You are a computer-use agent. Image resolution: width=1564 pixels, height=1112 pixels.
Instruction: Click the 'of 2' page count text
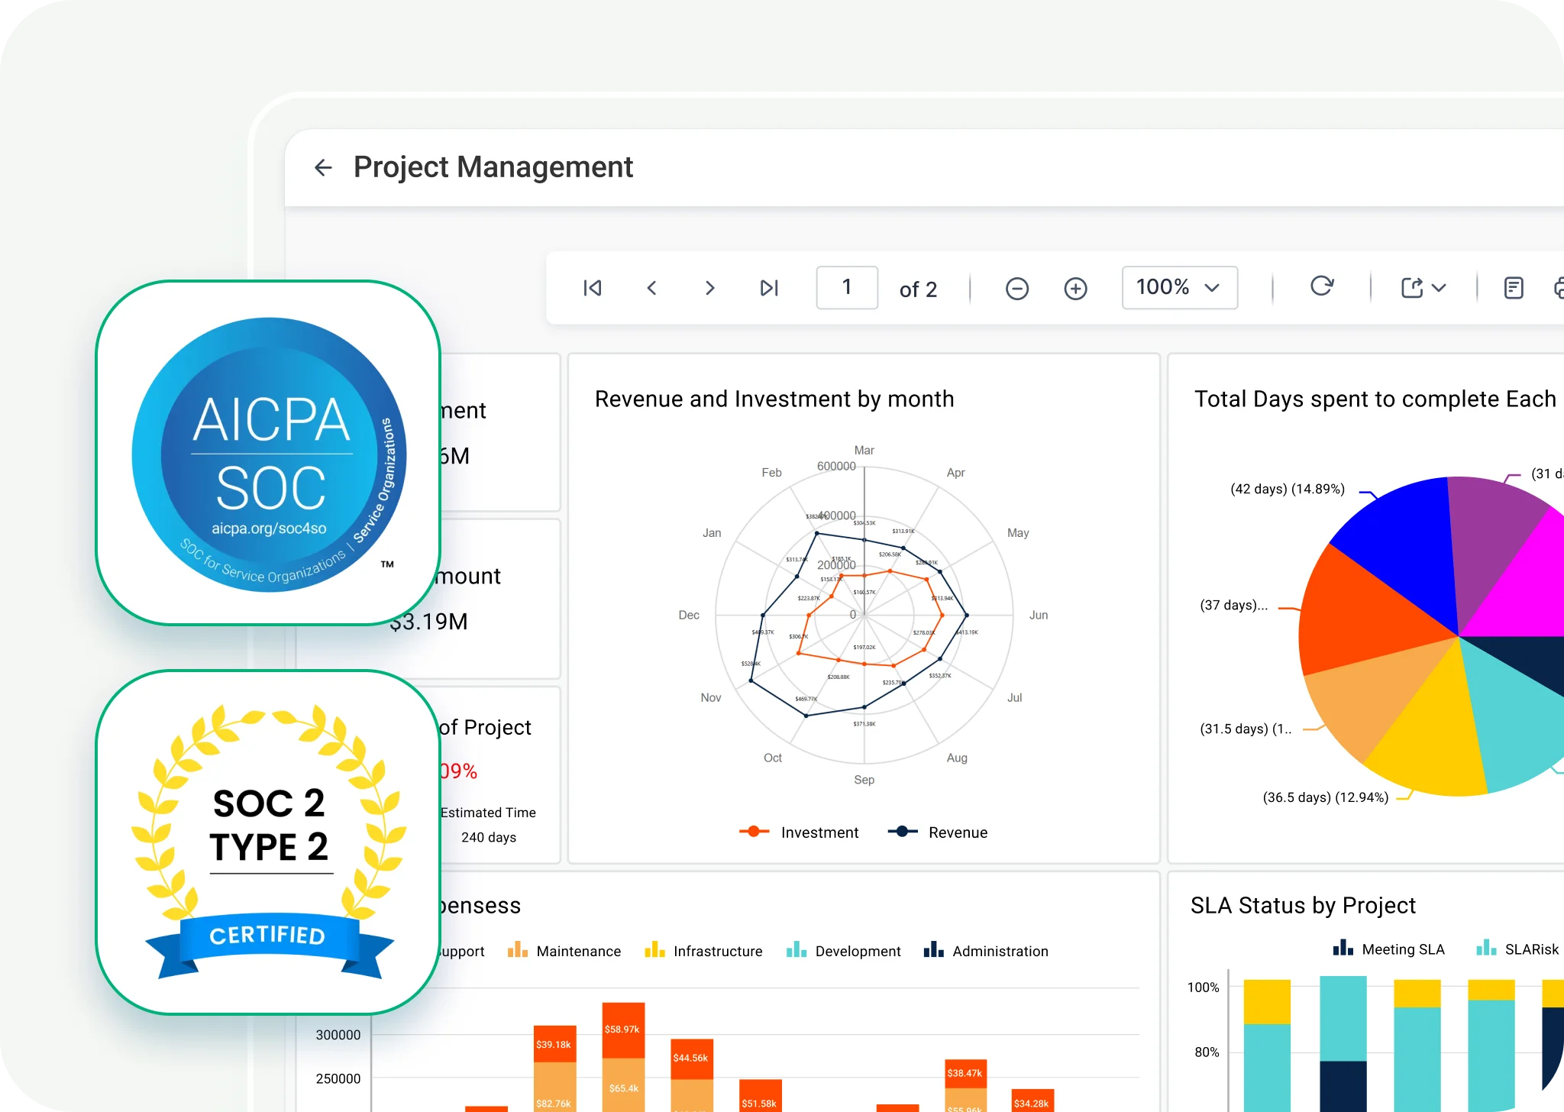click(918, 289)
